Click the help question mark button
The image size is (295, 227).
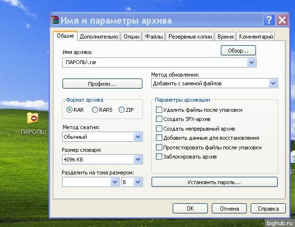[x=269, y=20]
